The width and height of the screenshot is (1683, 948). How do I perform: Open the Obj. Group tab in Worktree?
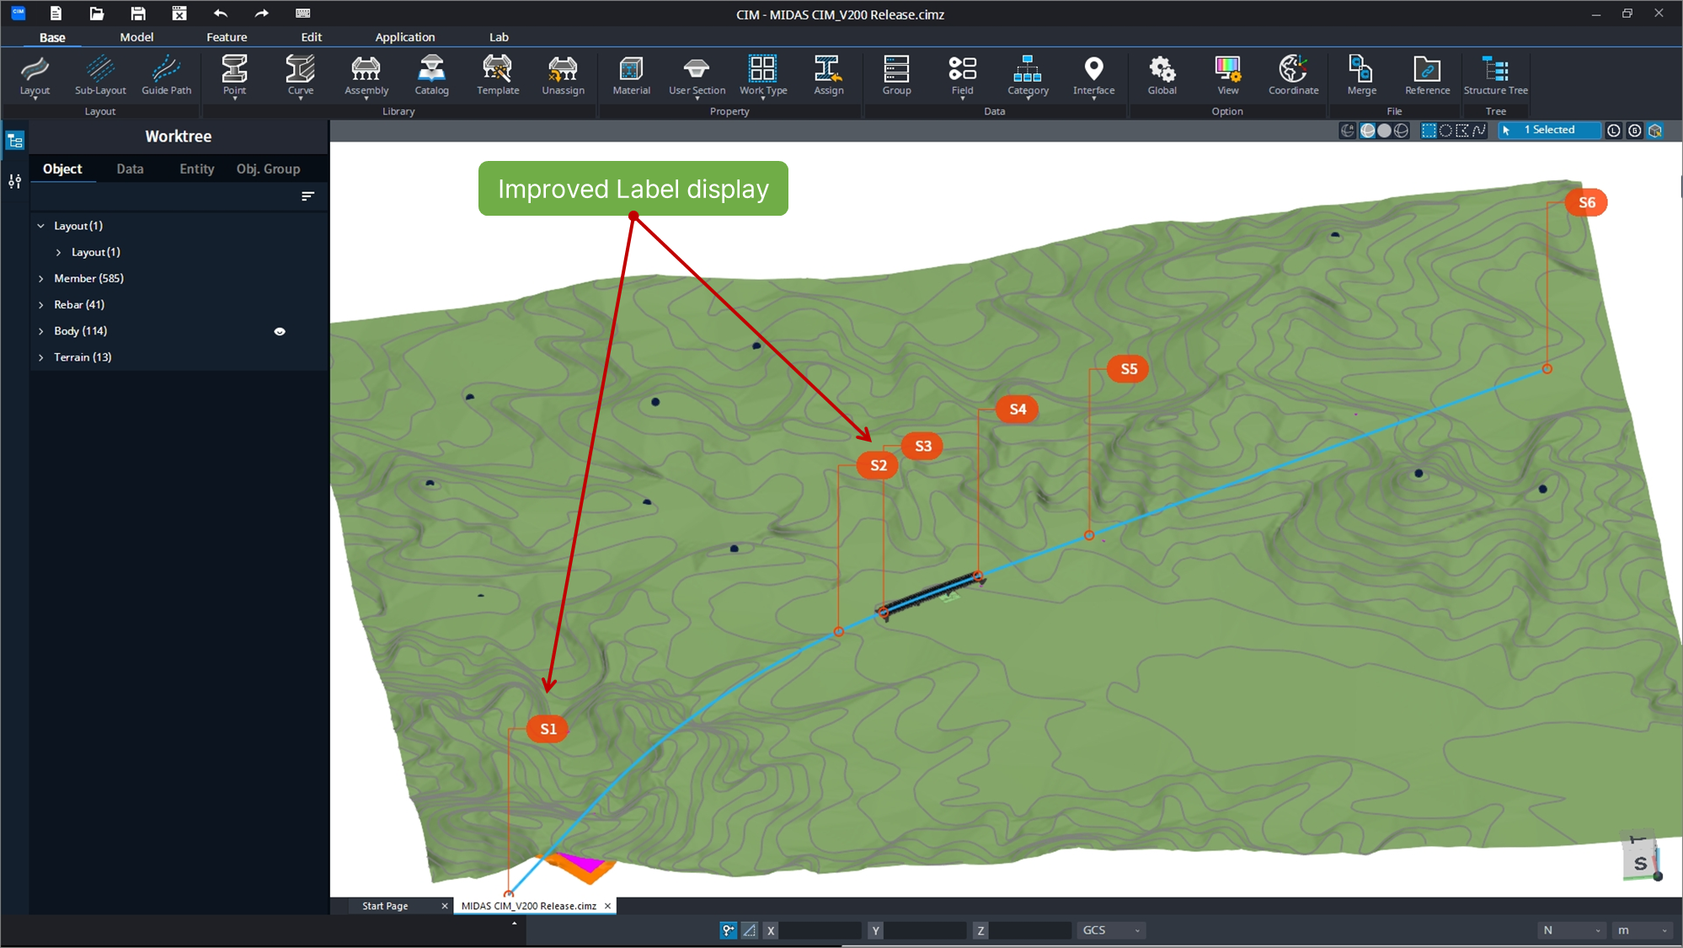pos(268,169)
